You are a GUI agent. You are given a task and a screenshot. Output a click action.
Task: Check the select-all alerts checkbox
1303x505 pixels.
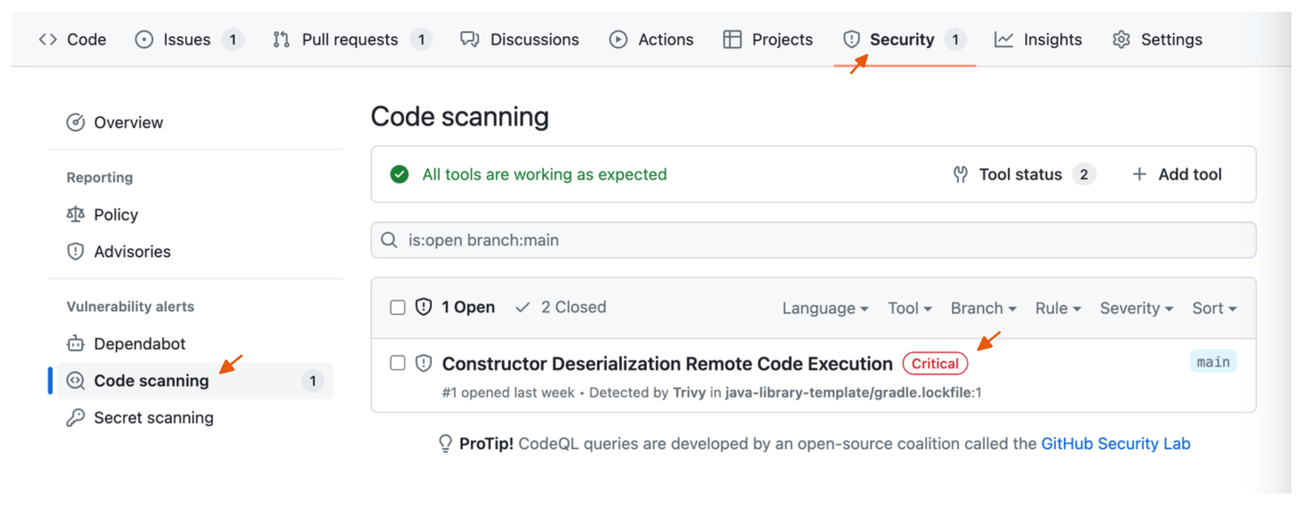(398, 307)
